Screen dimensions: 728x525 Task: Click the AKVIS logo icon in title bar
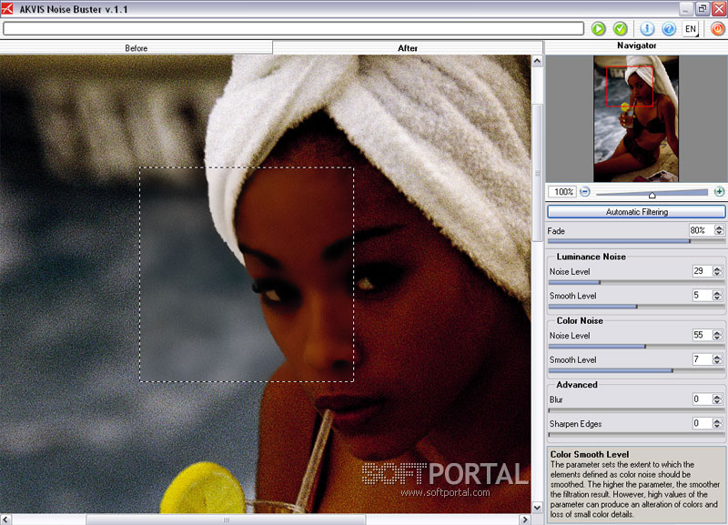(8, 8)
